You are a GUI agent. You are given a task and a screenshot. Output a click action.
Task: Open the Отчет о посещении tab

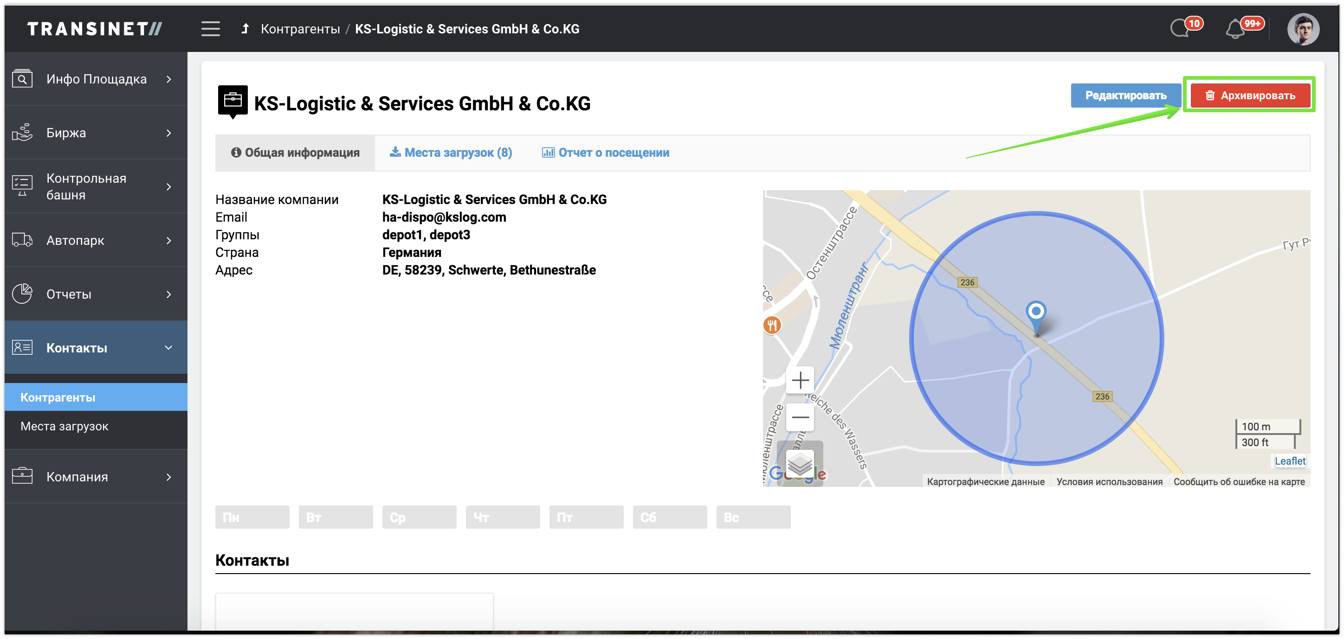click(x=605, y=153)
